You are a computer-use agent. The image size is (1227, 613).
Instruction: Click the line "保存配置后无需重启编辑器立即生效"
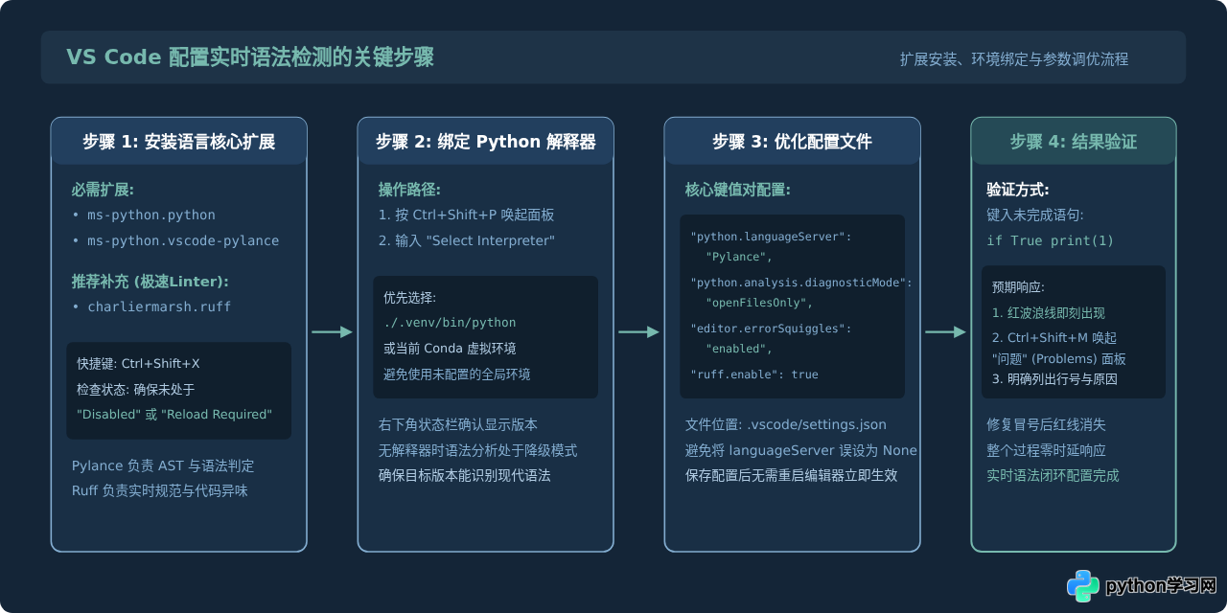(792, 475)
